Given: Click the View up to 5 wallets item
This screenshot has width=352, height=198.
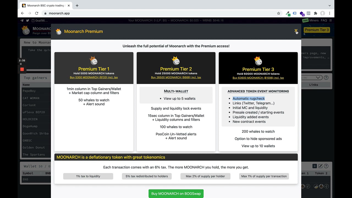Looking at the screenshot, I should tap(180, 98).
